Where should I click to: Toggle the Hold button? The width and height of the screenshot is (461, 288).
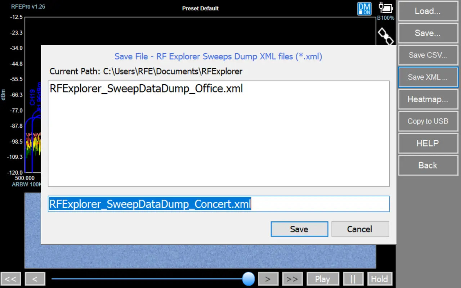point(379,279)
